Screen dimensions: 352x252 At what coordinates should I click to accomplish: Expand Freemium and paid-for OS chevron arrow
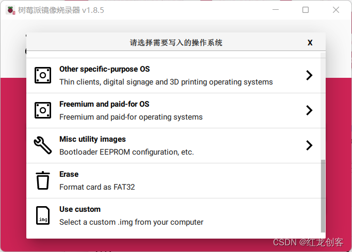tap(309, 110)
